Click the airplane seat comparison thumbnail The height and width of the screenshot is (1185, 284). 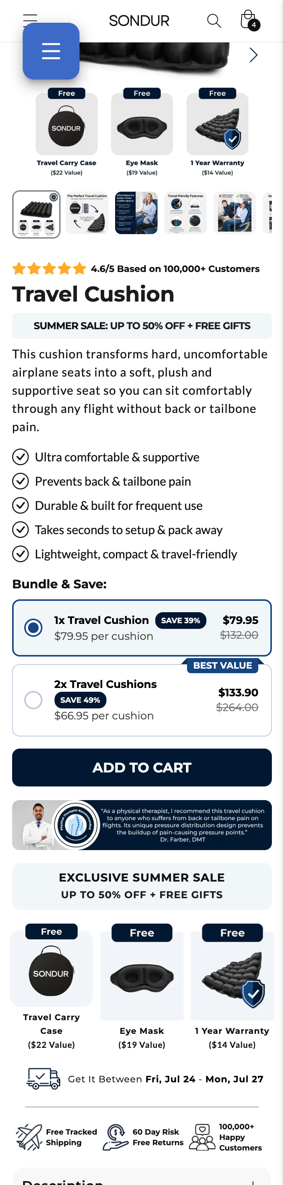(235, 213)
